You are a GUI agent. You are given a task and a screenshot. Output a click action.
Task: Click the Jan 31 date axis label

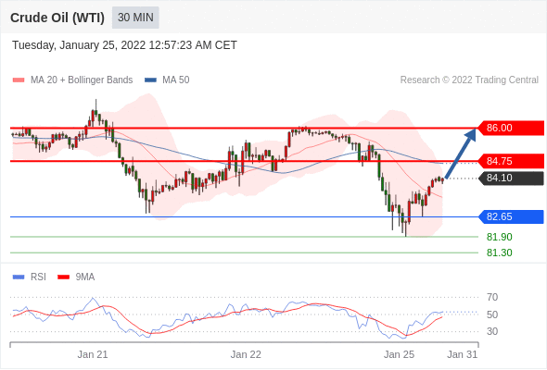(463, 354)
